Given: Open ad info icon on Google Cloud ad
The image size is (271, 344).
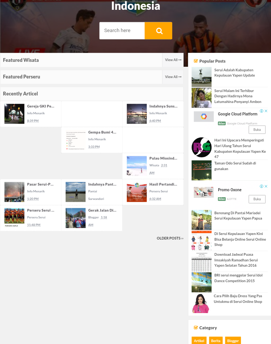Looking at the screenshot, I should pos(262,111).
